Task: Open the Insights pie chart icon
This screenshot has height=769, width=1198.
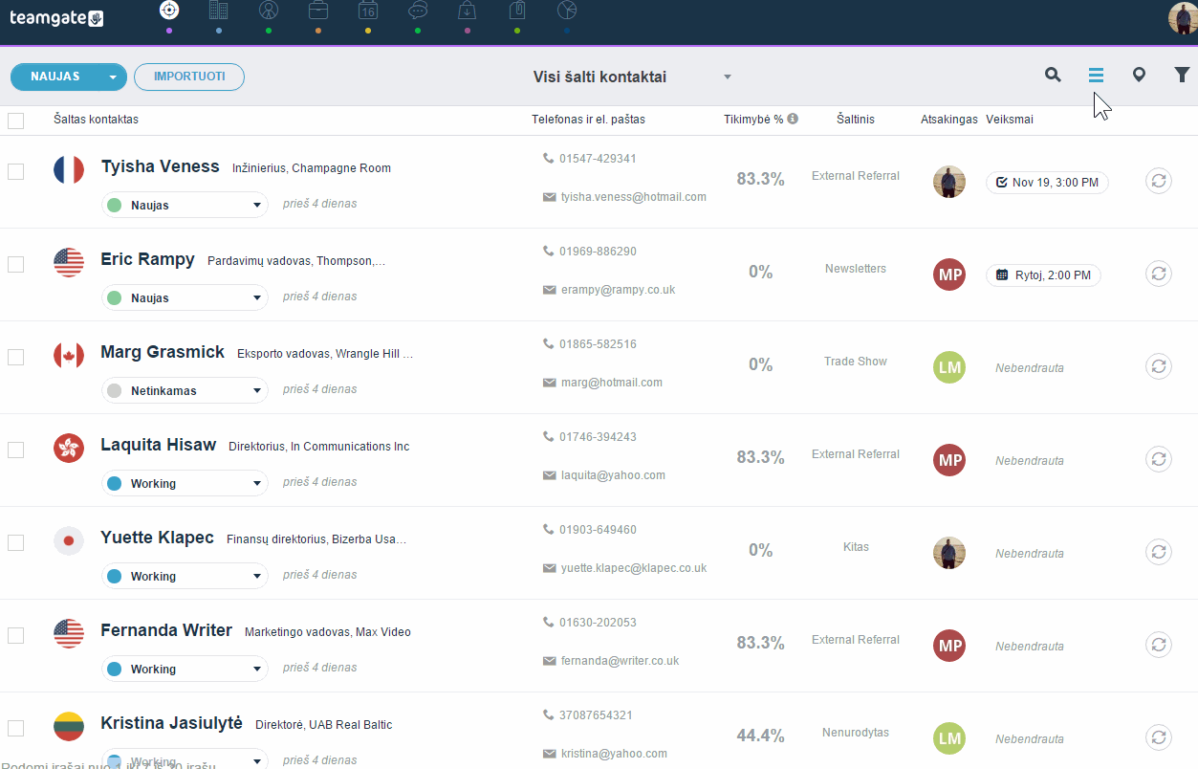Action: [567, 11]
